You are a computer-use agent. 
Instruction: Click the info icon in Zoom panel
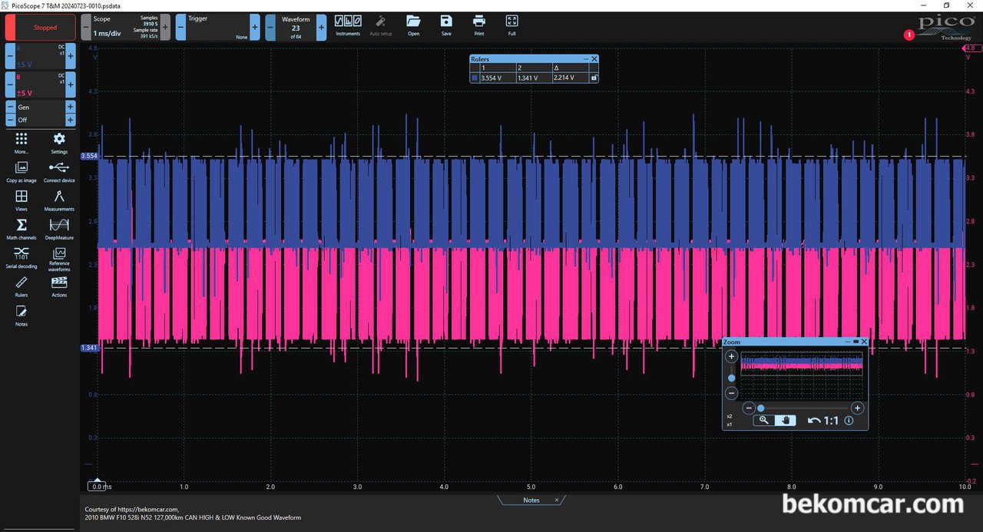[x=849, y=421]
